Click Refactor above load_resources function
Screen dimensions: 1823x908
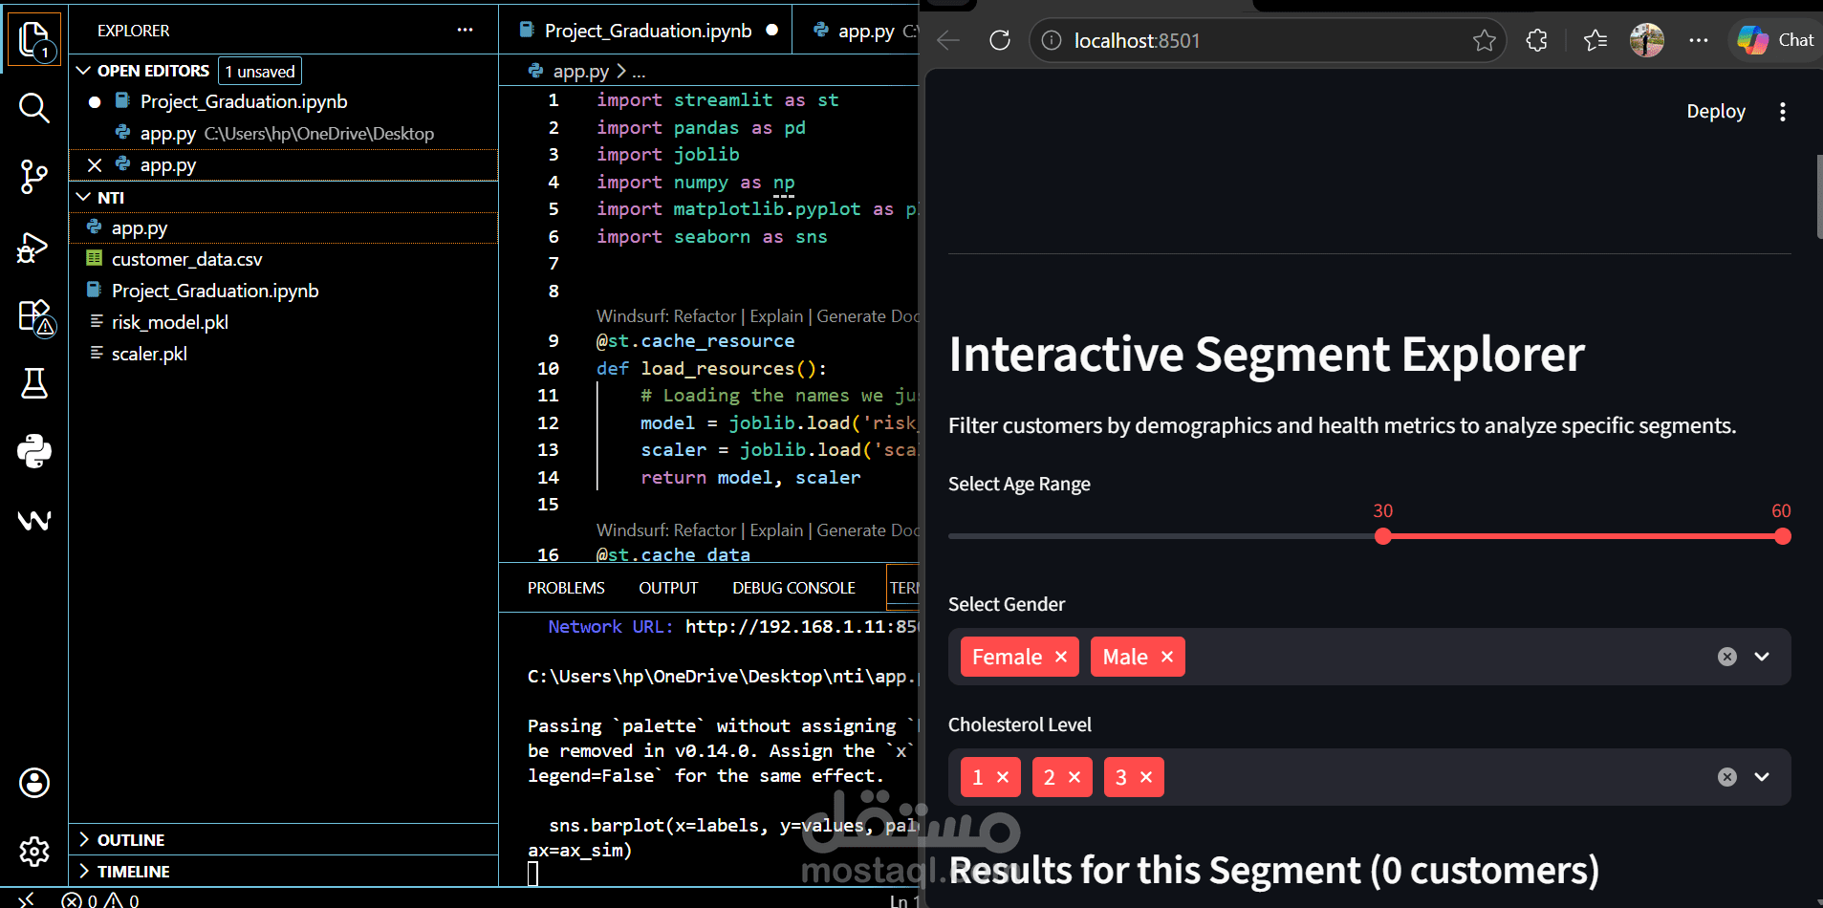click(705, 316)
